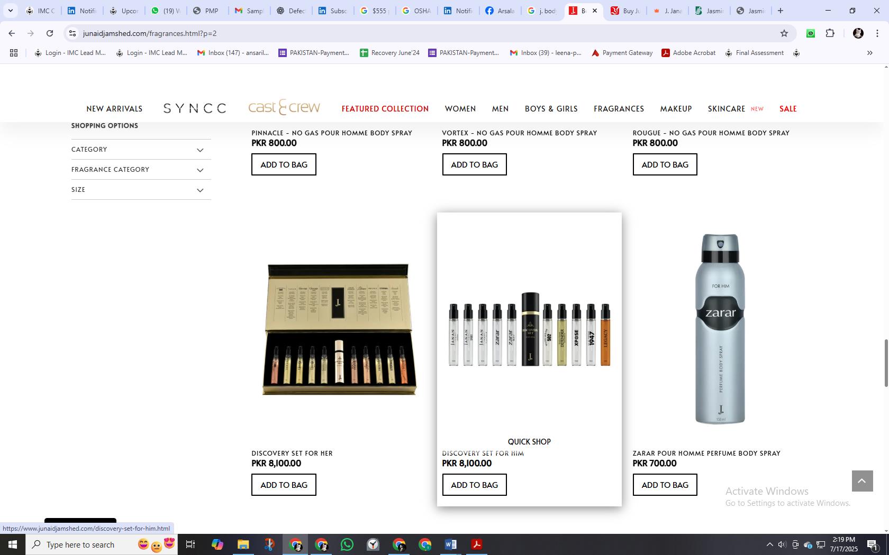
Task: Open the cast & crew logo link
Action: (284, 107)
